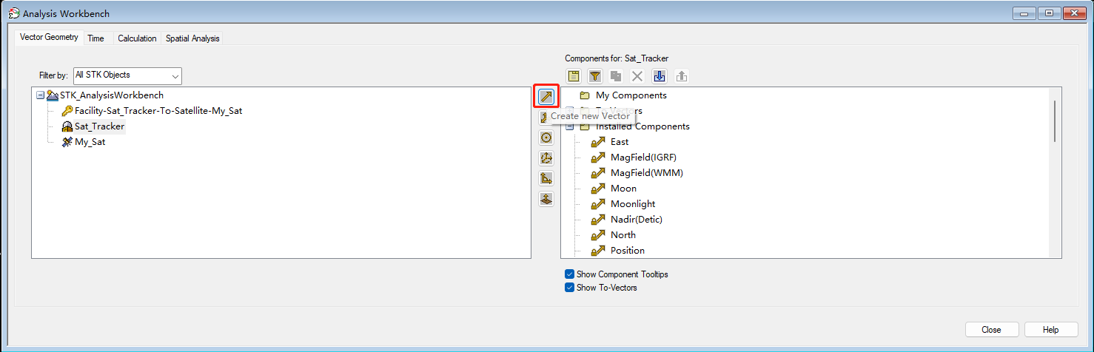1094x352 pixels.
Task: Click the Create new Plane icon
Action: click(546, 199)
